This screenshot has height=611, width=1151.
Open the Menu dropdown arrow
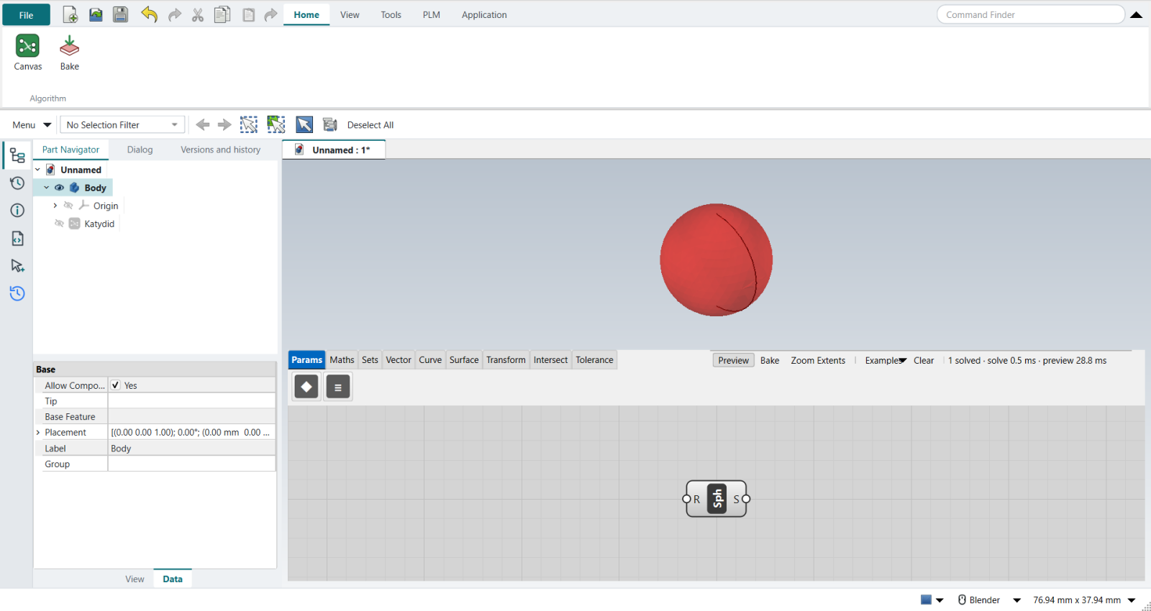coord(47,125)
